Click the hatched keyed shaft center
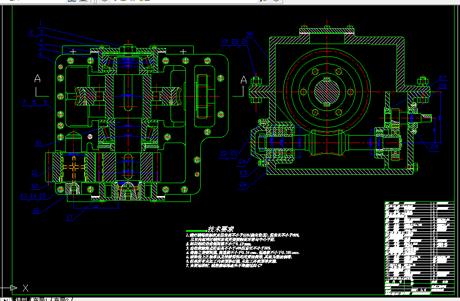Viewport: 460px width, 301px height. click(327, 92)
